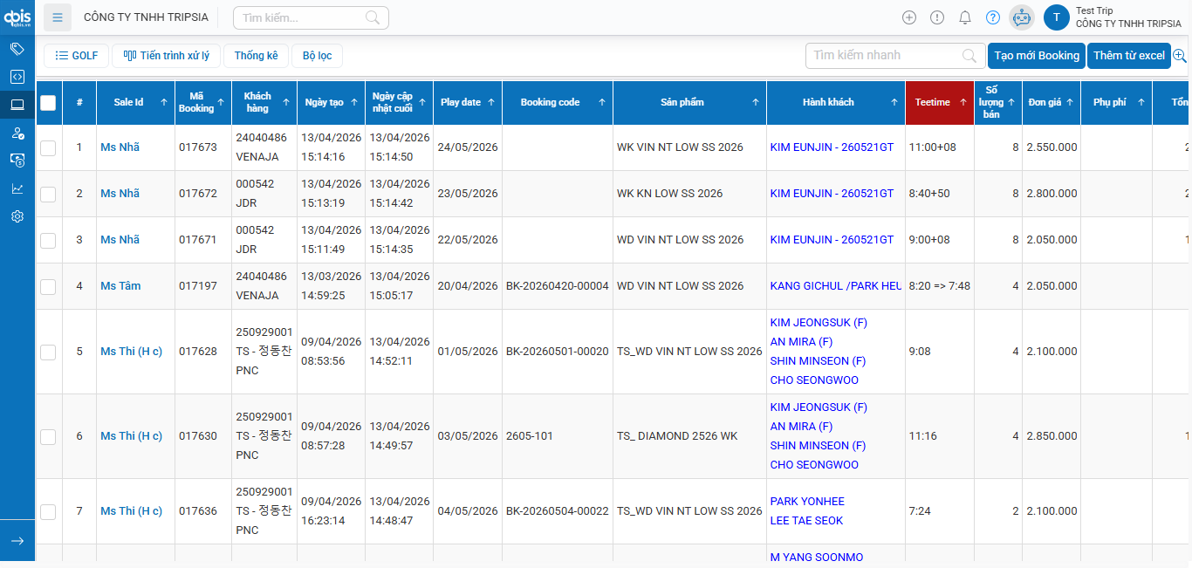This screenshot has width=1192, height=568.
Task: Open the tag icon in left sidebar
Action: tap(17, 49)
